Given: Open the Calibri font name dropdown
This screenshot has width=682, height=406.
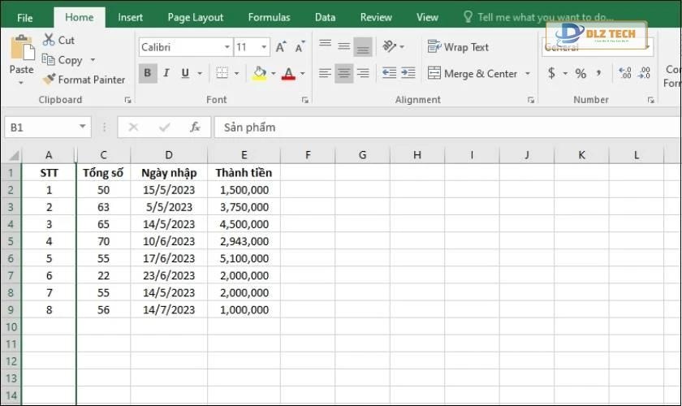Looking at the screenshot, I should click(x=227, y=48).
